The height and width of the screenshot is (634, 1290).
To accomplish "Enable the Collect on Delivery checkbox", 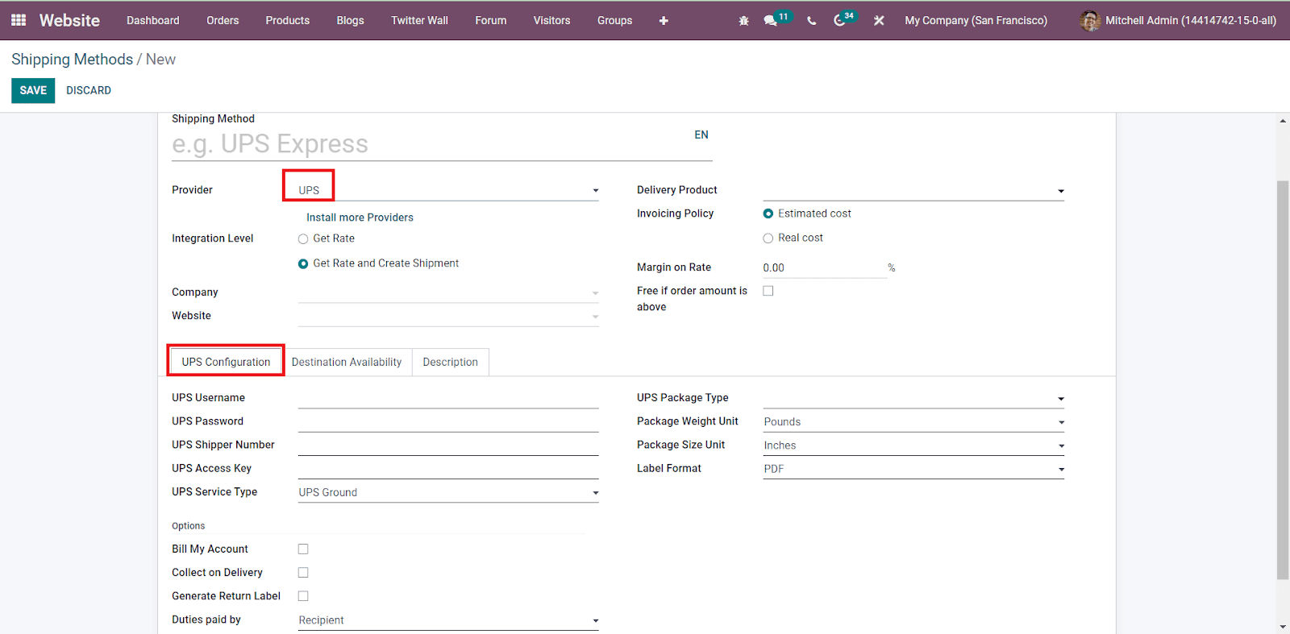I will pyautogui.click(x=303, y=572).
